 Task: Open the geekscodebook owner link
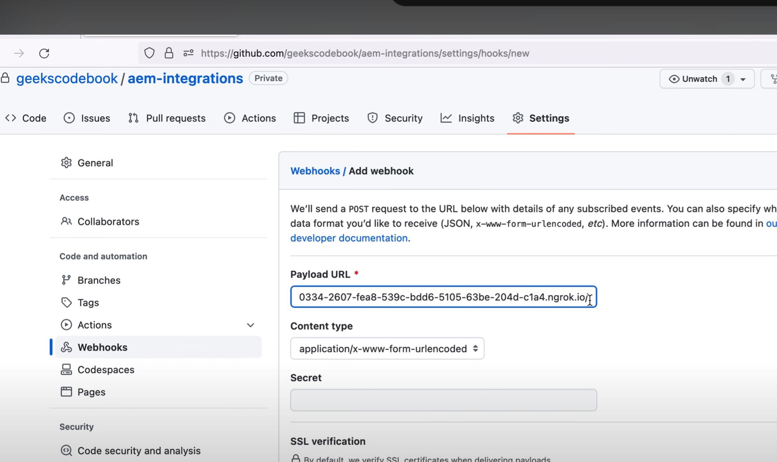(67, 78)
